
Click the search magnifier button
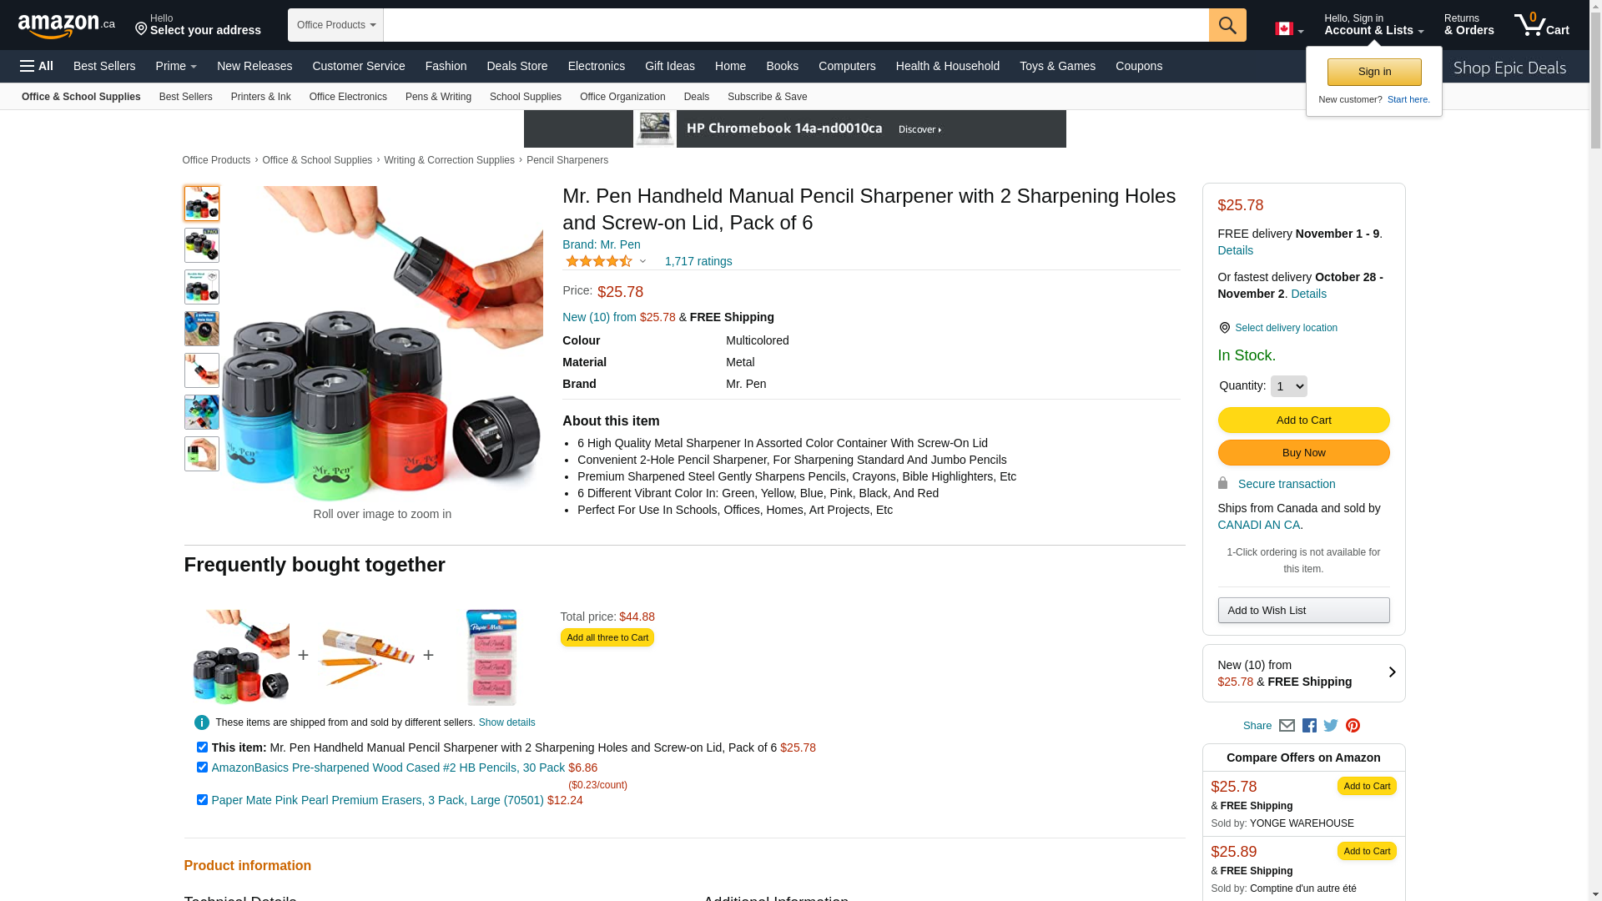click(1227, 25)
